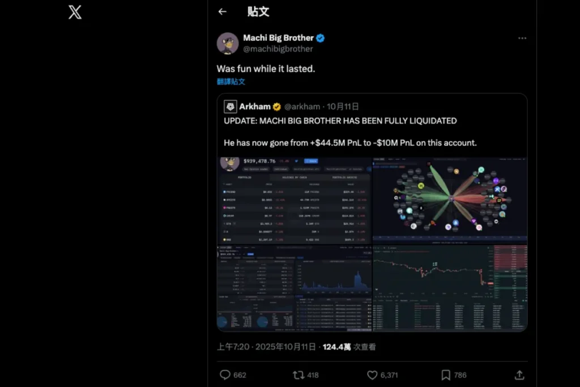Screen dimensions: 580x387
Task: Go back with the left arrow
Action: pyautogui.click(x=223, y=12)
